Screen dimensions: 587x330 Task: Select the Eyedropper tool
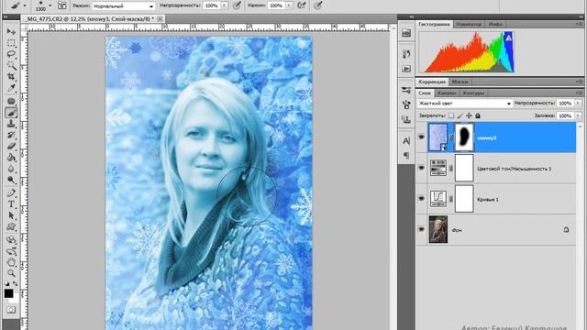(x=11, y=88)
